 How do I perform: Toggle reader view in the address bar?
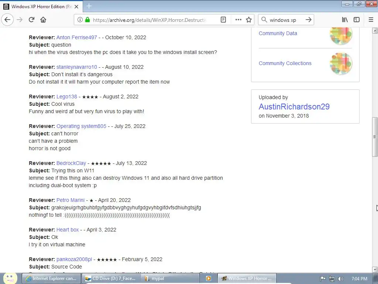click(223, 20)
